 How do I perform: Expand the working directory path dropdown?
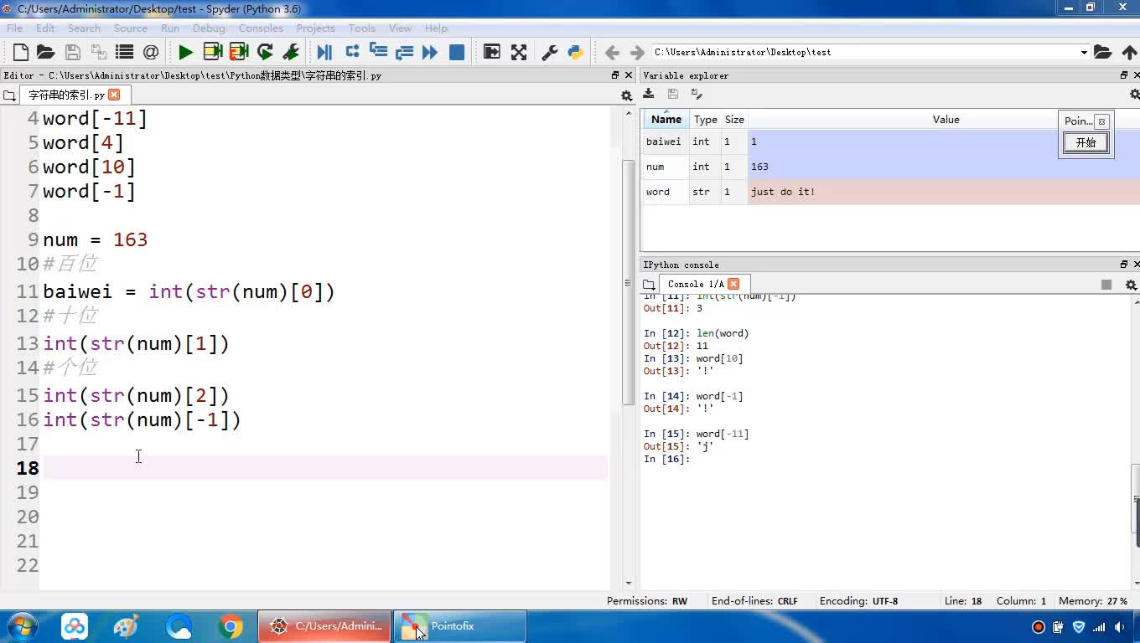tap(1083, 52)
